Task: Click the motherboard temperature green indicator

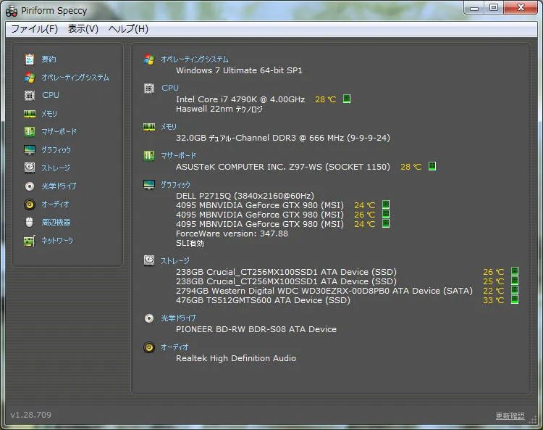Action: 432,166
